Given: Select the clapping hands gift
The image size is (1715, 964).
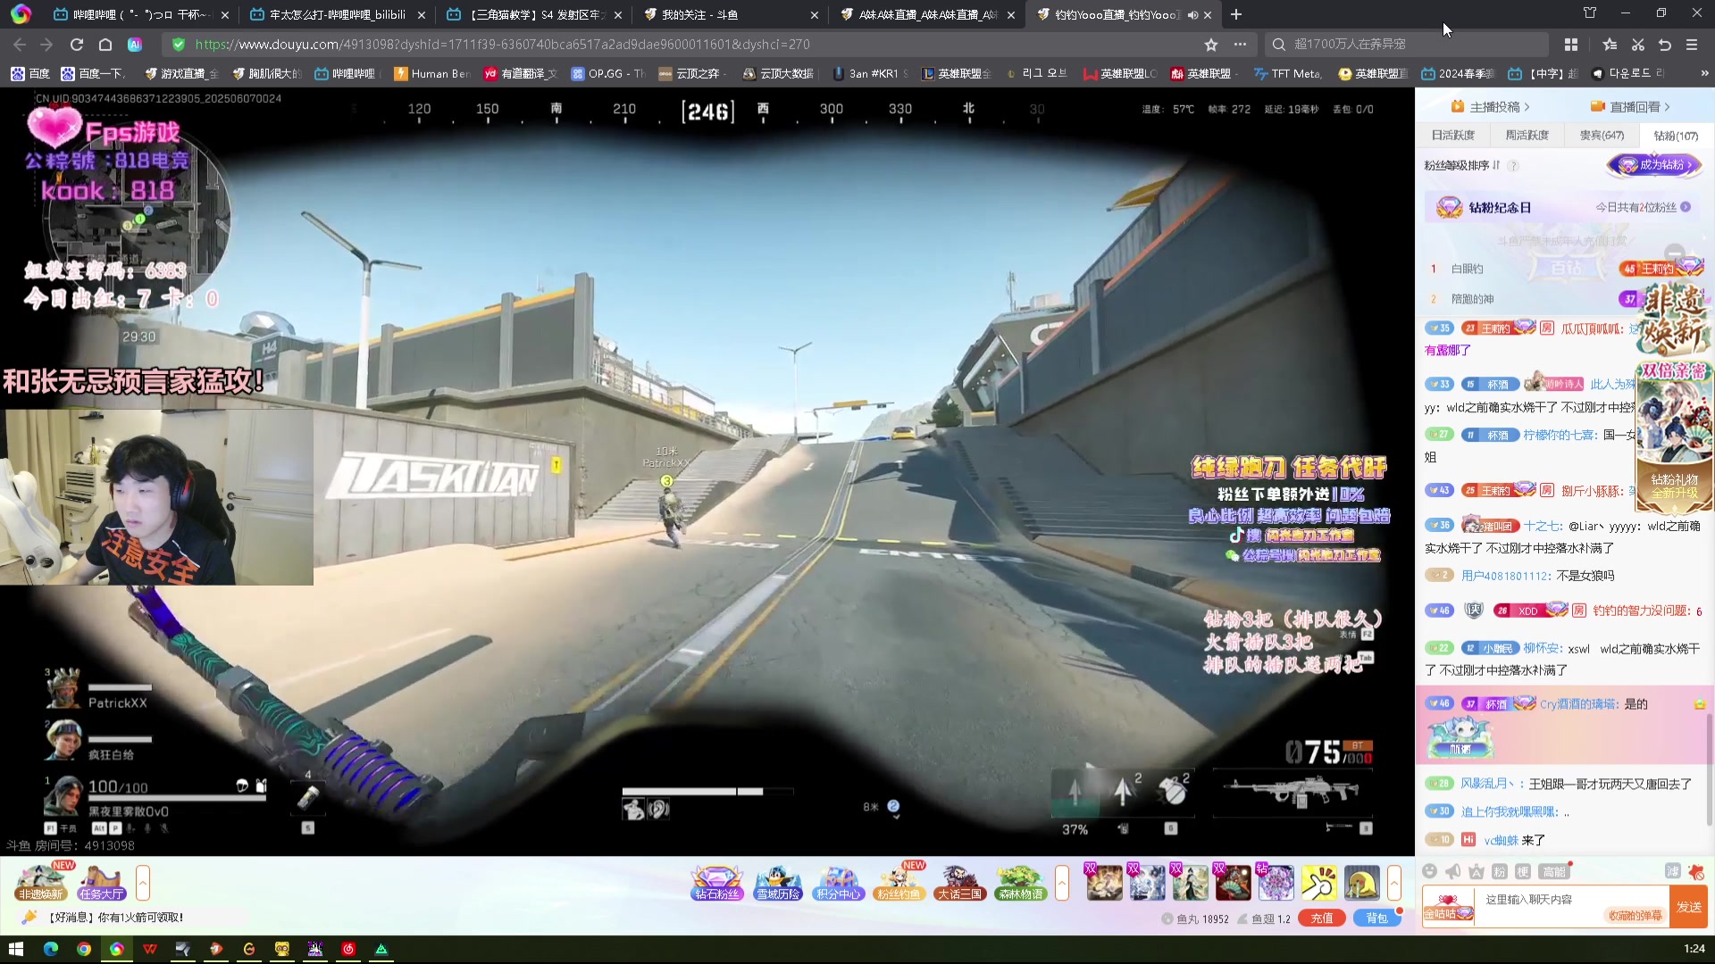Looking at the screenshot, I should (x=1318, y=883).
